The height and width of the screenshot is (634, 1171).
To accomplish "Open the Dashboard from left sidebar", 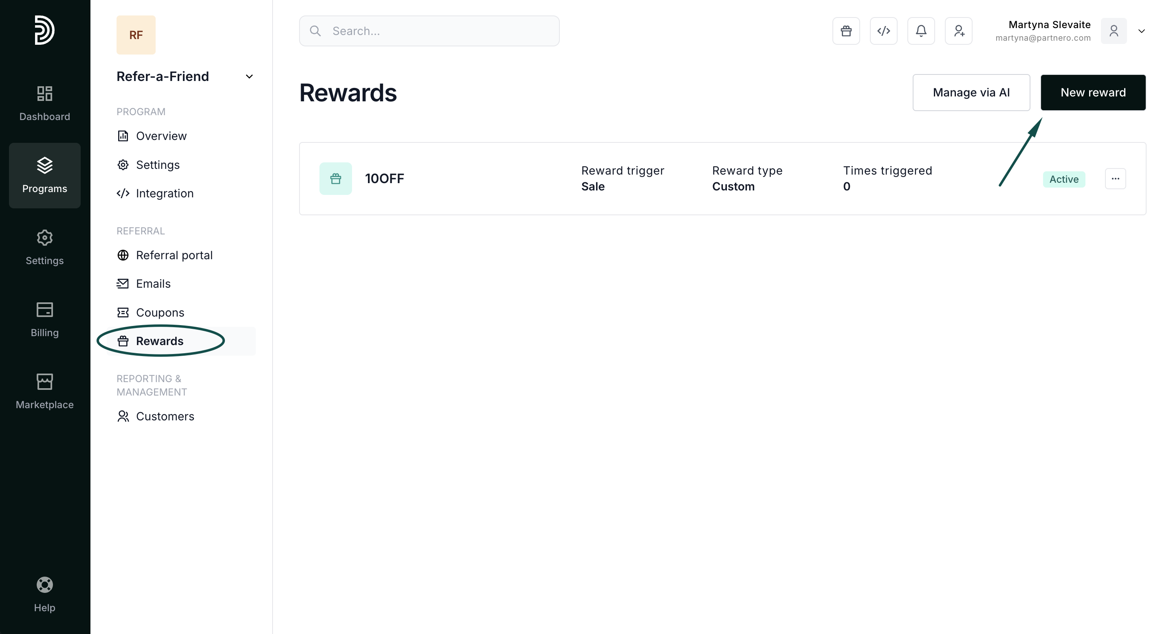I will (x=44, y=103).
